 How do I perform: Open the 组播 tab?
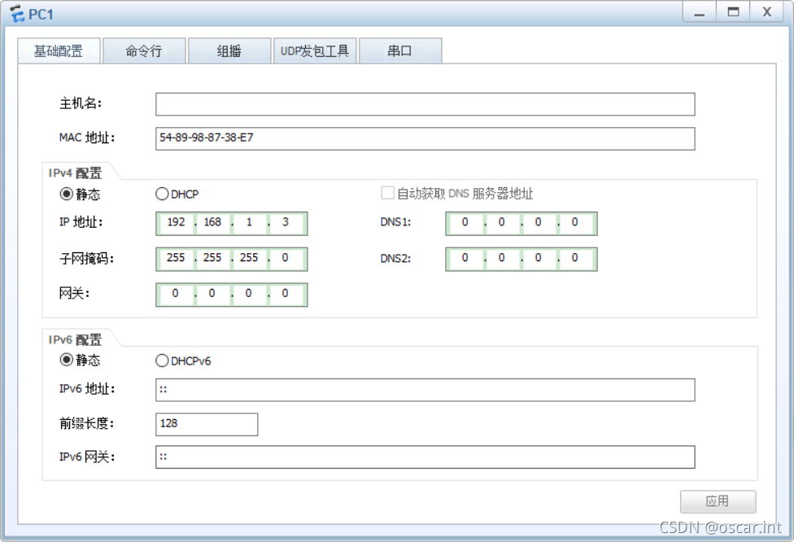229,51
